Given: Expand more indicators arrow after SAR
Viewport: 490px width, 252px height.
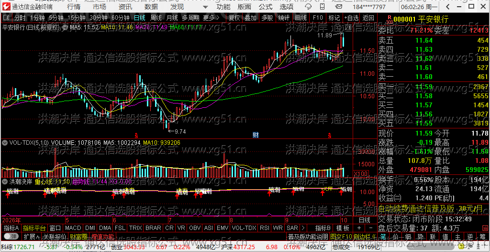Looking at the screenshot, I should point(302,228).
